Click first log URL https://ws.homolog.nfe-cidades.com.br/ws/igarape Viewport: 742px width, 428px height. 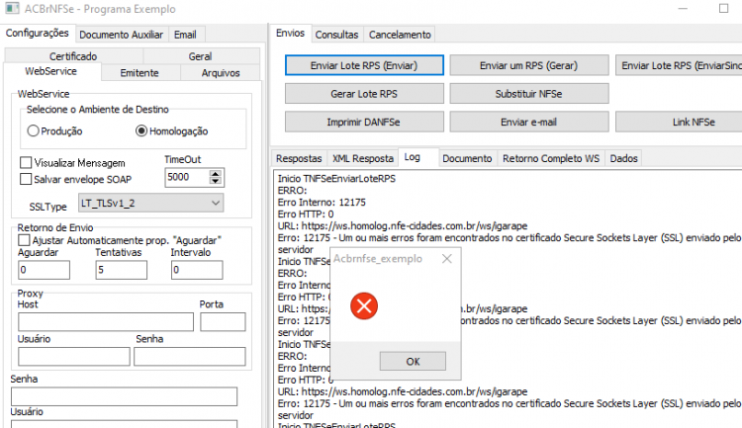coord(415,226)
